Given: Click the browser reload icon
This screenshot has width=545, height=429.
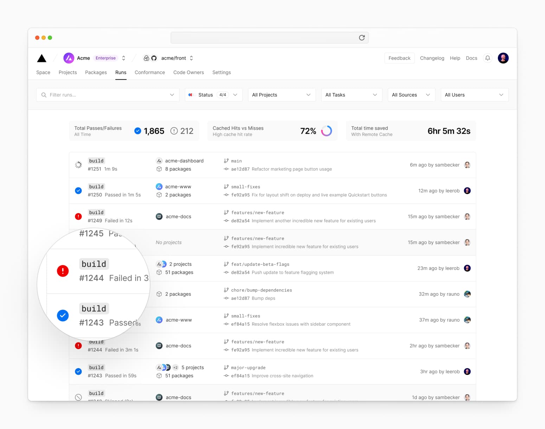Looking at the screenshot, I should pyautogui.click(x=361, y=38).
